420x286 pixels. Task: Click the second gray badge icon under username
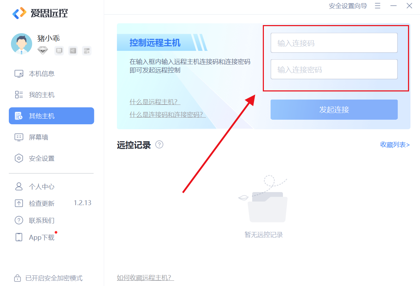(73, 50)
